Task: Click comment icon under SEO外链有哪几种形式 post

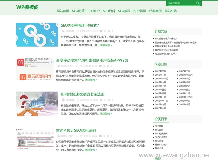Action: [100, 31]
